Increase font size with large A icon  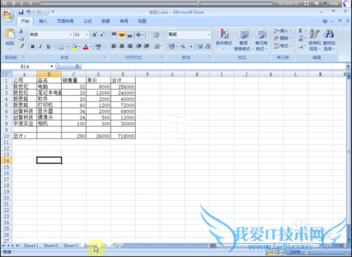pos(94,35)
